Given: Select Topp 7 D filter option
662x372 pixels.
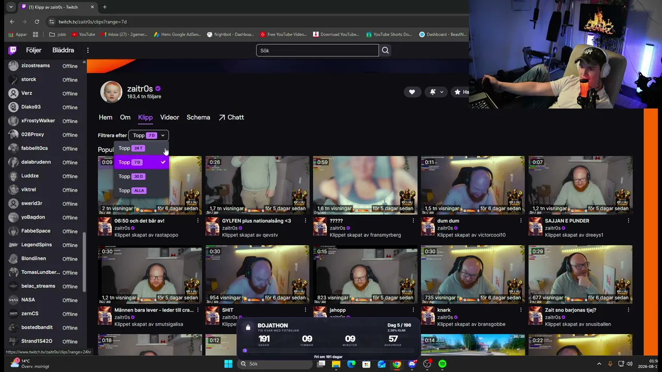Looking at the screenshot, I should tap(141, 162).
